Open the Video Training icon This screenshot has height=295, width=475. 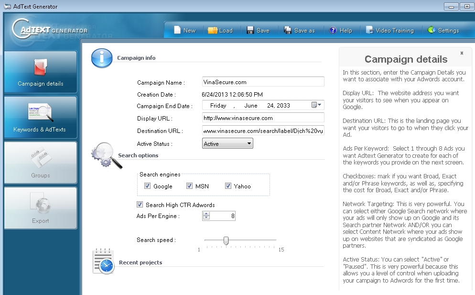[x=369, y=30]
